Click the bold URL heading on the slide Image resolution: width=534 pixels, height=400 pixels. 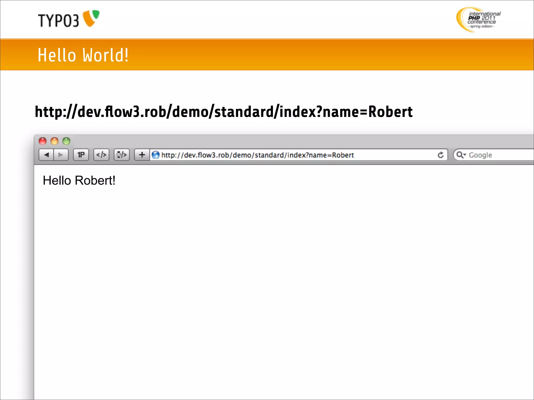[224, 112]
